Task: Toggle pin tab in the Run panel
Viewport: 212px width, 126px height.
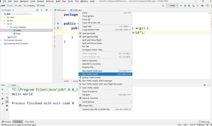Action: coord(2,104)
